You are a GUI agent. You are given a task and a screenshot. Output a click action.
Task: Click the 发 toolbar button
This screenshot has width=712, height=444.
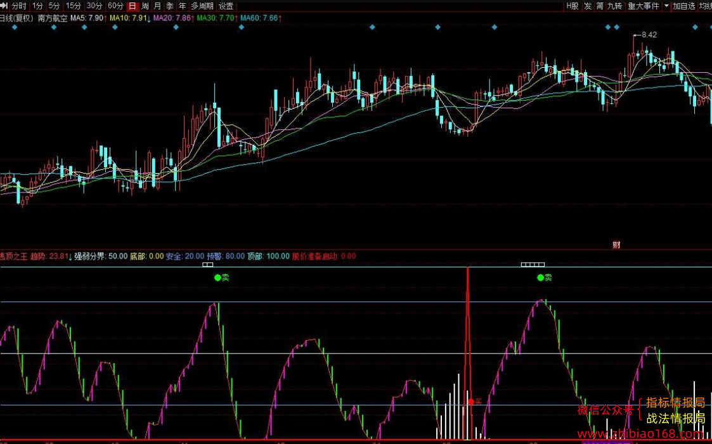[588, 6]
